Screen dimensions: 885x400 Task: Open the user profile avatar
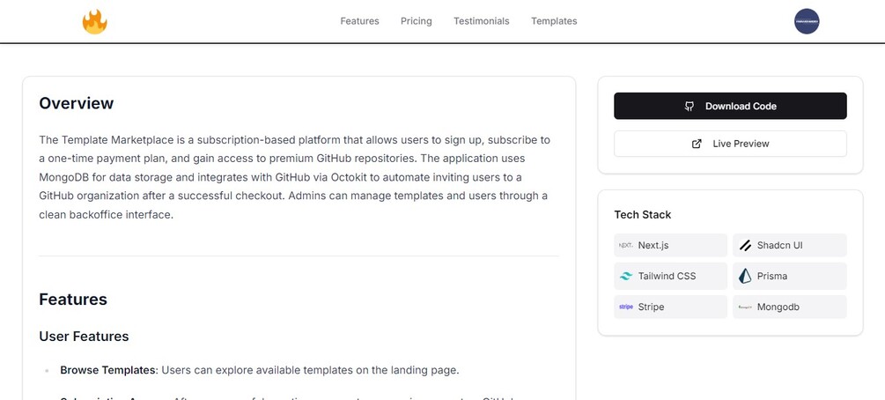click(x=807, y=22)
